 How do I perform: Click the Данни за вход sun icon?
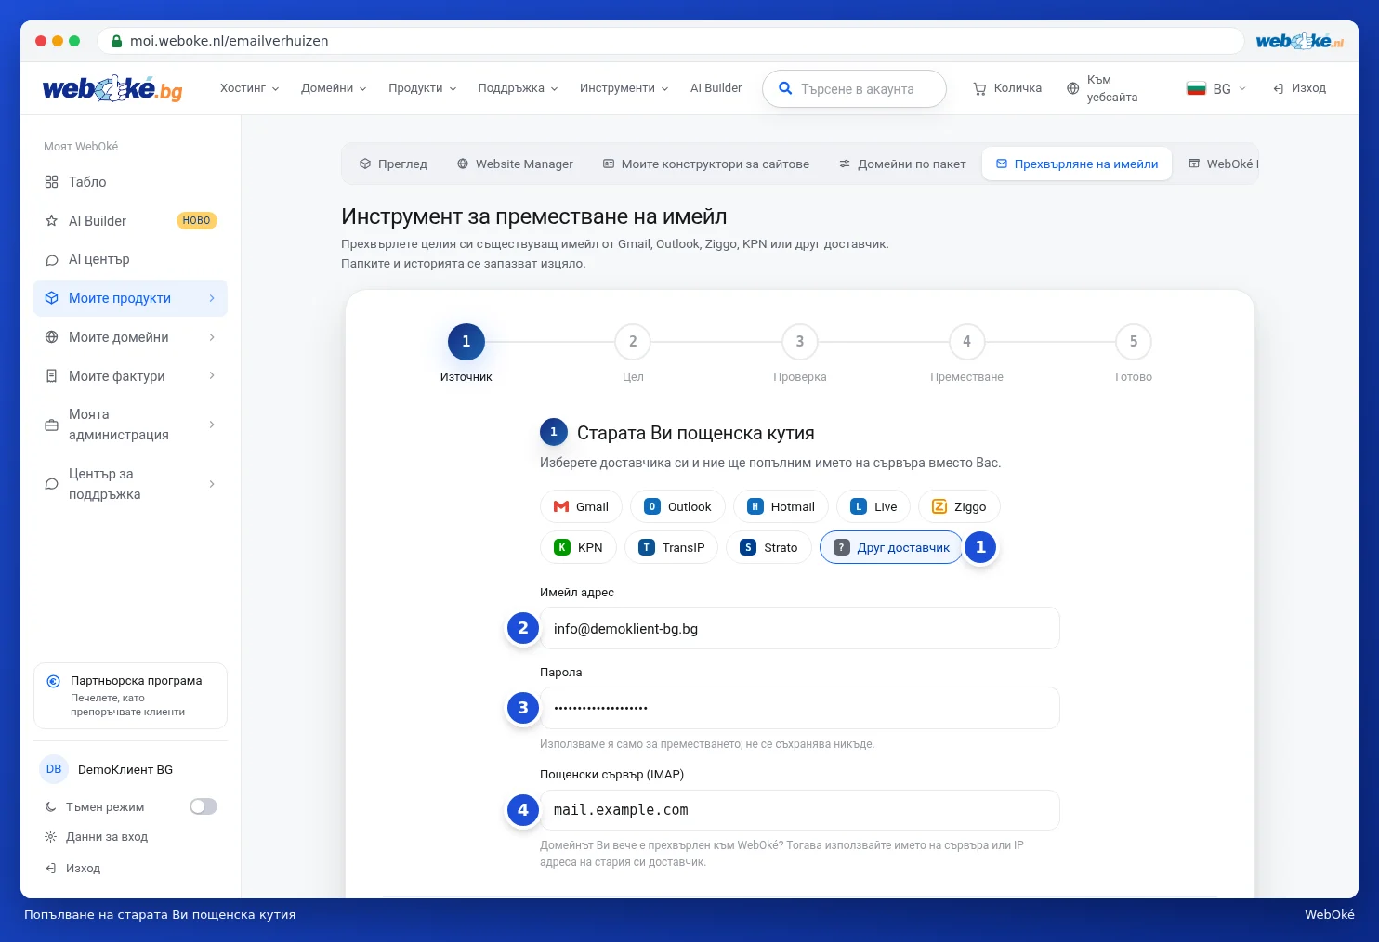pos(51,837)
